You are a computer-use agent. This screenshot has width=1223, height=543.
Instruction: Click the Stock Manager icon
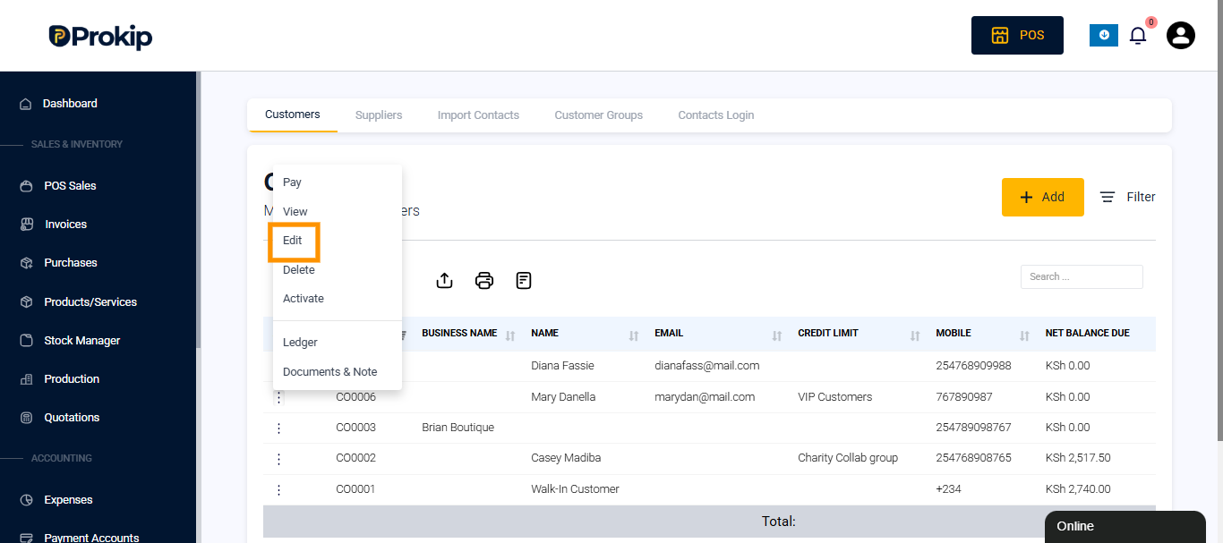click(x=26, y=341)
